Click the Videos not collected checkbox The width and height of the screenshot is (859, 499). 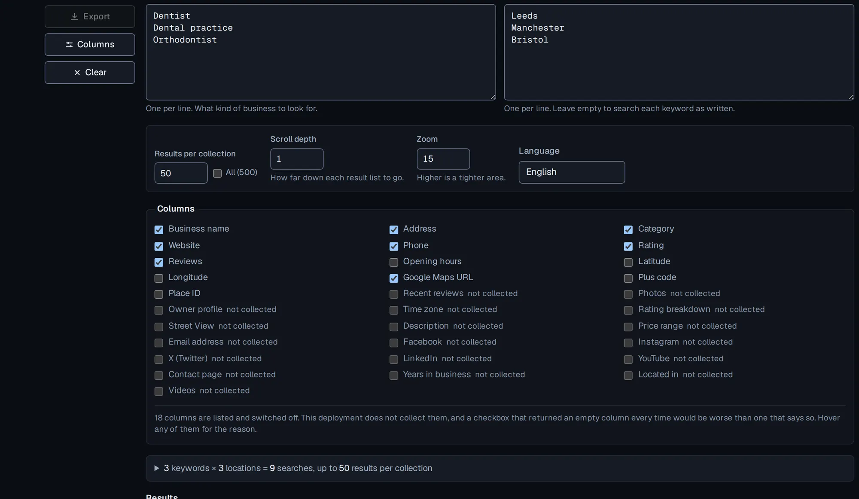click(x=159, y=391)
